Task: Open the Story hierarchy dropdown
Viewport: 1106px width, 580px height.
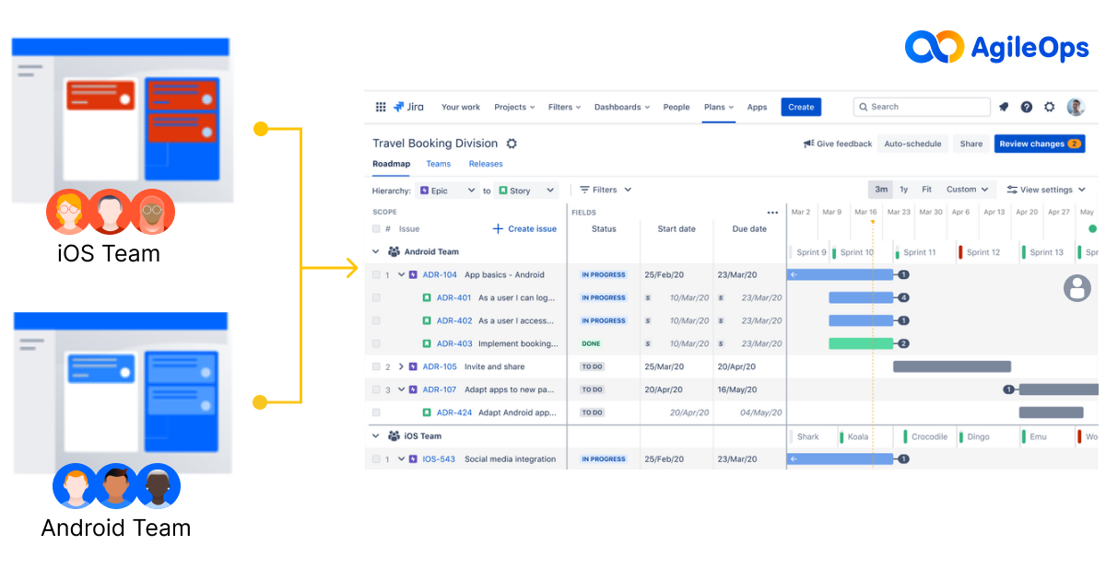Action: pos(527,191)
